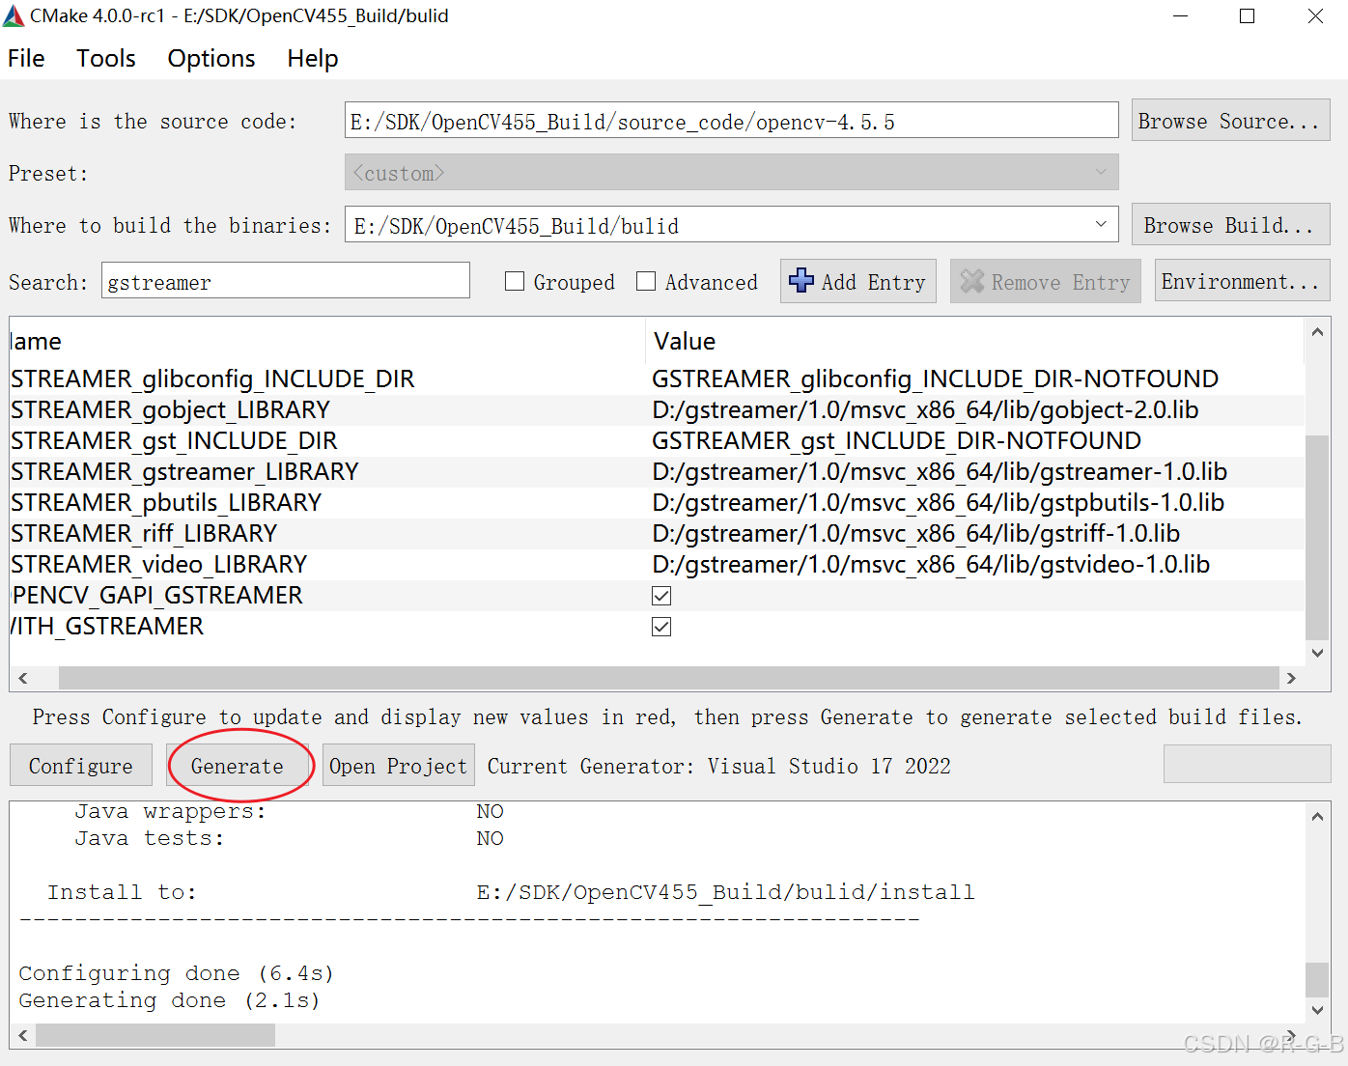Click the cache table down scroll arrow
Image resolution: width=1348 pixels, height=1066 pixels.
[x=1317, y=653]
